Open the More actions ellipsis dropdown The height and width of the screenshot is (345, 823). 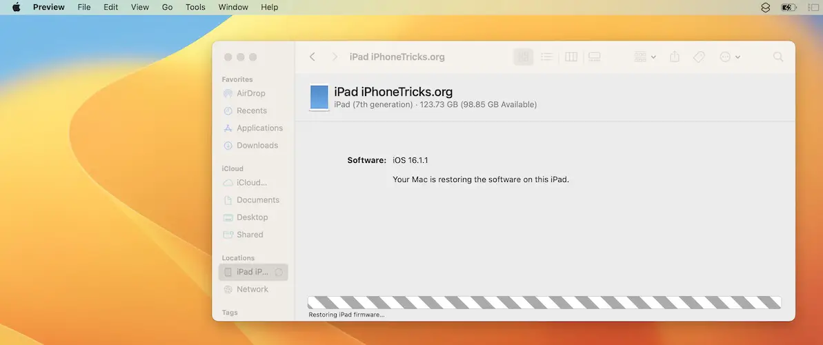(729, 57)
